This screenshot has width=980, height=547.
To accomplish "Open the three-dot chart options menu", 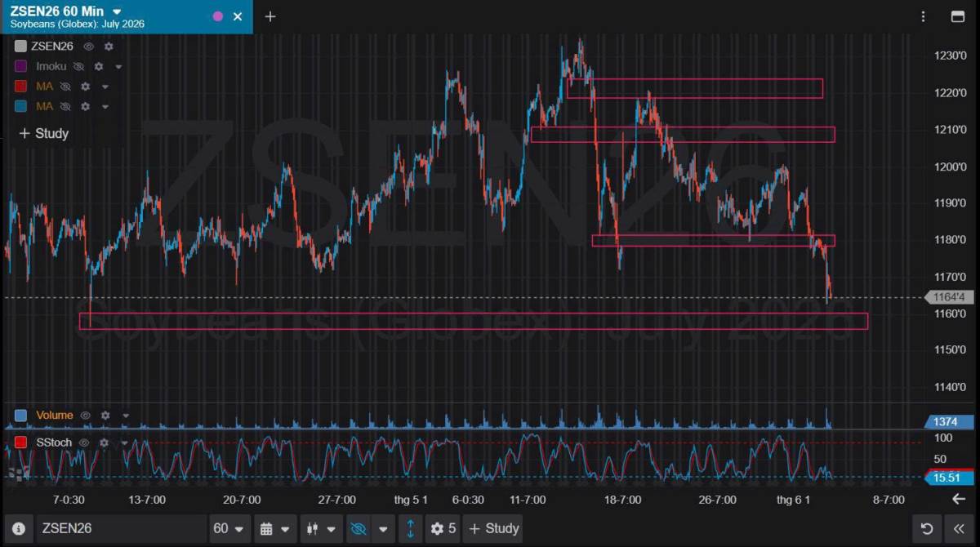I will 924,16.
